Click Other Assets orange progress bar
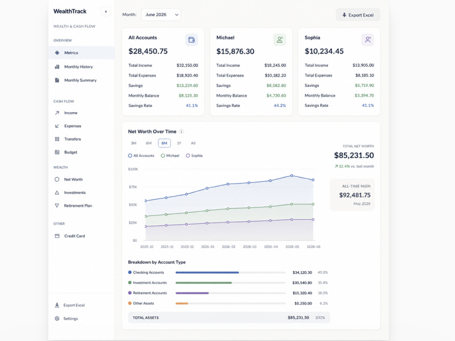Viewport: 455px width, 341px height. [x=182, y=303]
